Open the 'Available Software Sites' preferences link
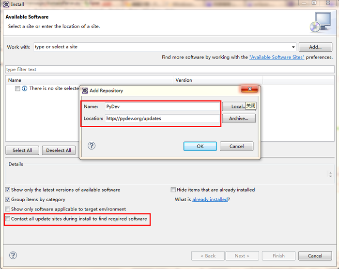This screenshot has width=339, height=269. click(x=277, y=57)
